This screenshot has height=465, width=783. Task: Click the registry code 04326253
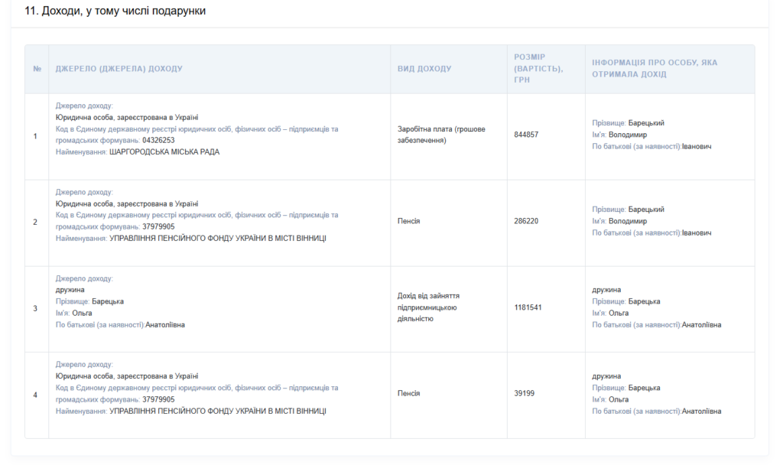click(x=158, y=141)
